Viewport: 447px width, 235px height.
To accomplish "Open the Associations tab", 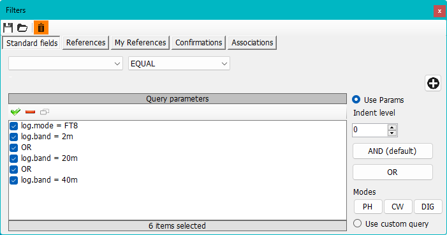I will pos(253,43).
